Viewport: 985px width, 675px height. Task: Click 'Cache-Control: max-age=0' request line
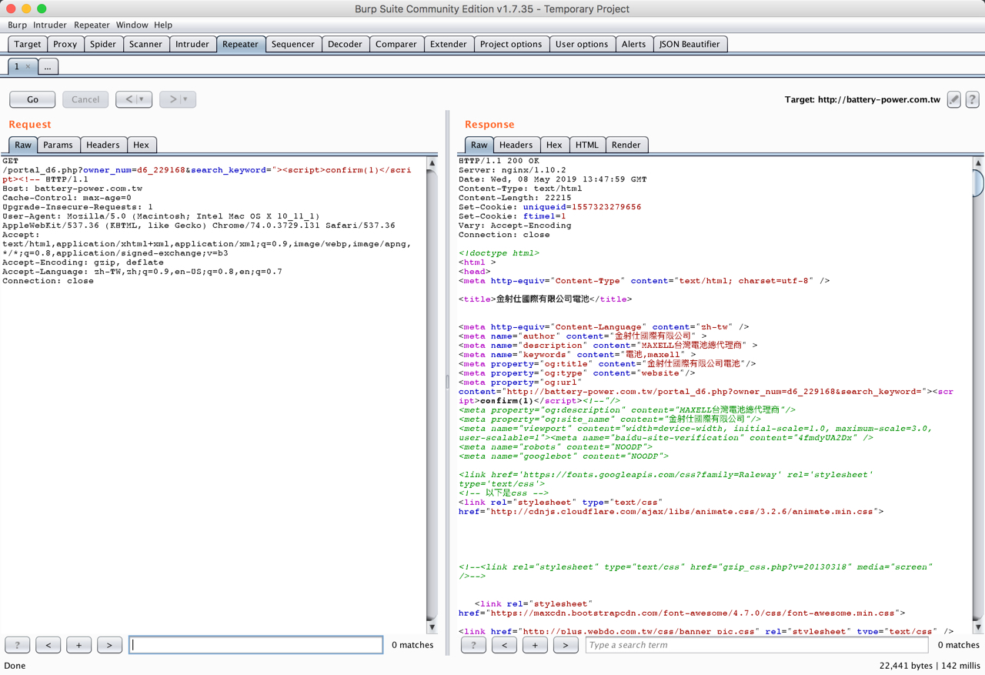[x=67, y=198]
